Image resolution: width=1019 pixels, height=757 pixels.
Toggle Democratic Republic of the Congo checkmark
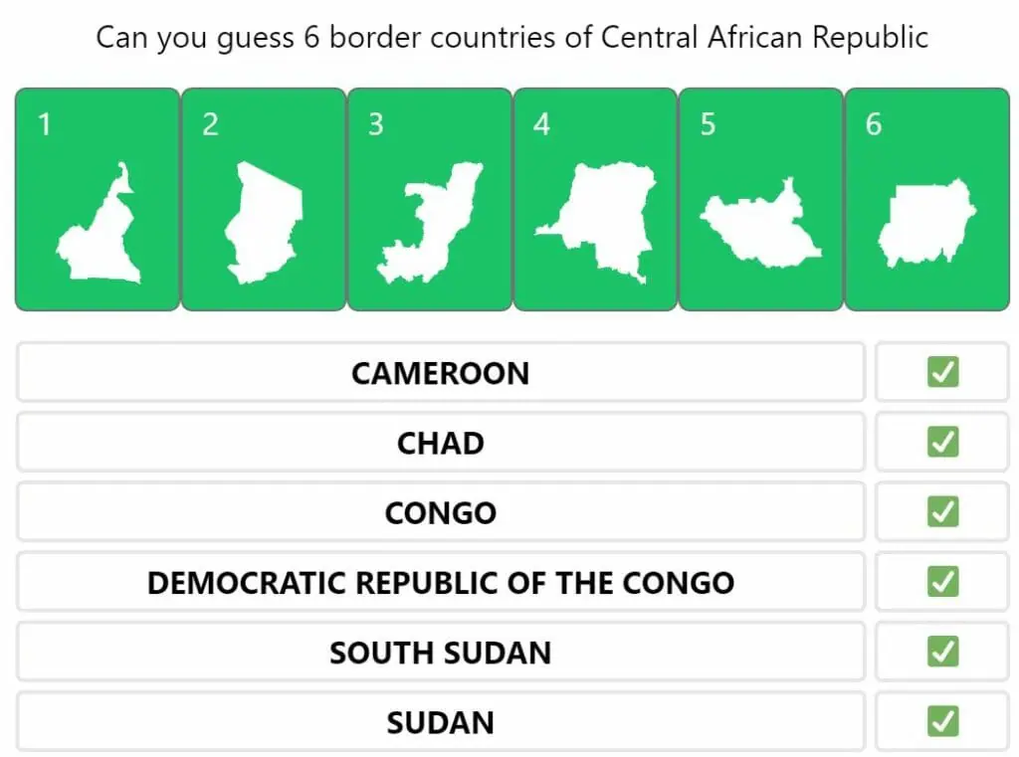(x=942, y=581)
